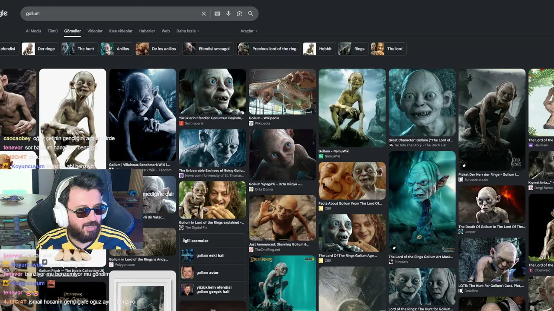
Task: Clear the search text with the X icon
Action: pos(204,13)
